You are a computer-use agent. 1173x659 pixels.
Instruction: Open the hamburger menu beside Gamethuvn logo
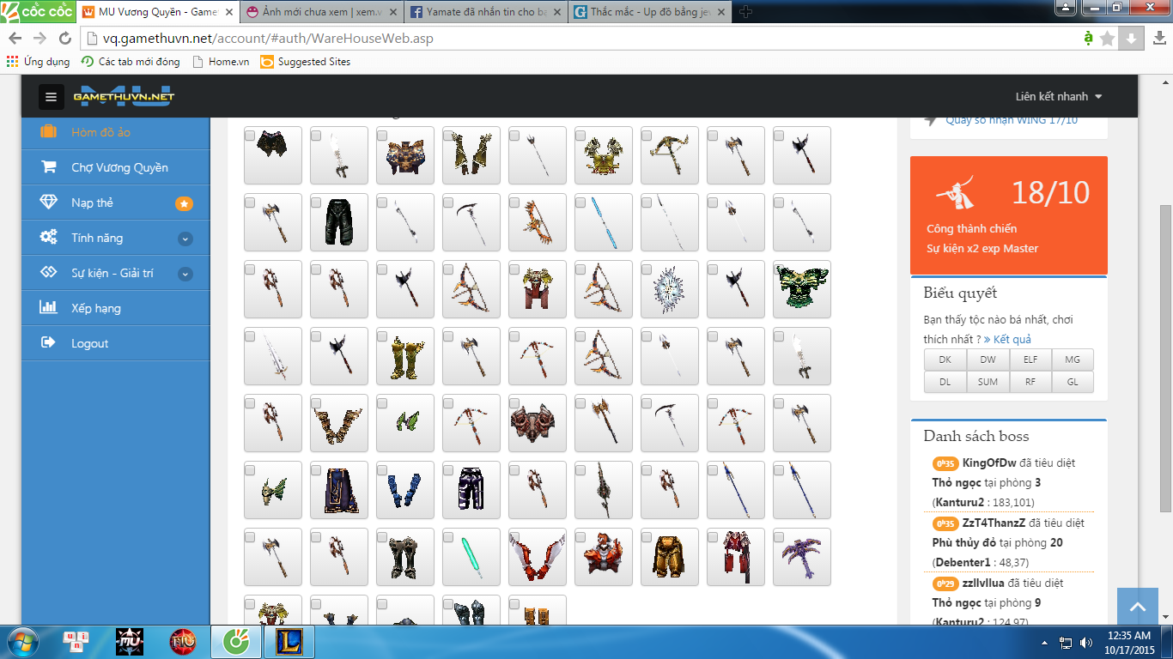(x=52, y=97)
